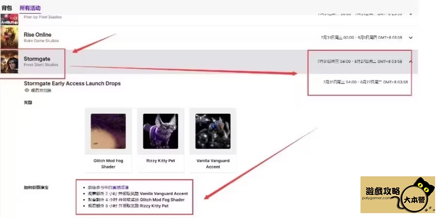
Task: Switch to the 背包 tab
Action: (x=7, y=8)
